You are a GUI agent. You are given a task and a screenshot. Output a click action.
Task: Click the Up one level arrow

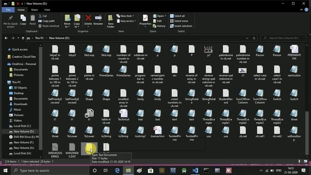(x=23, y=38)
